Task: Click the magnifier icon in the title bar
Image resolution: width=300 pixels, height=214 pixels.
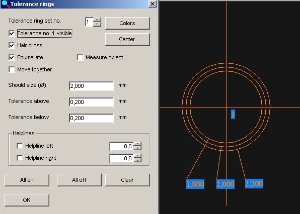Action: [x=5, y=4]
